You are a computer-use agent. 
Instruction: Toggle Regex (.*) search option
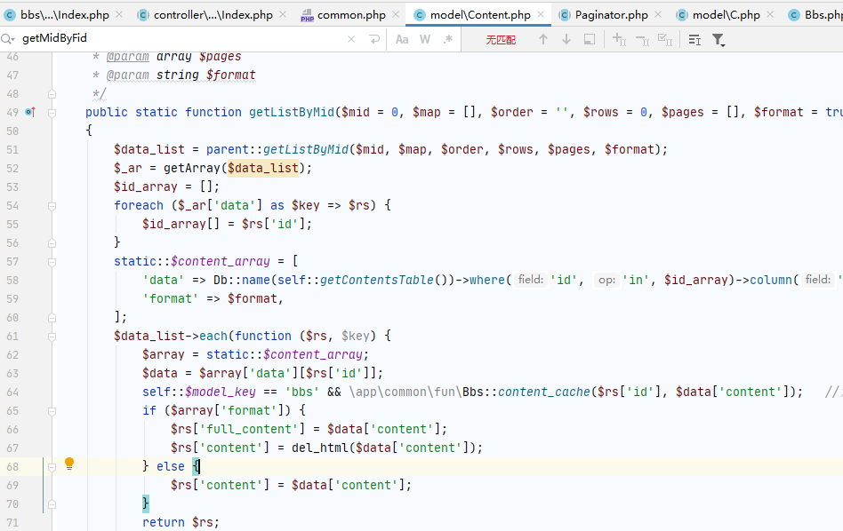[448, 40]
